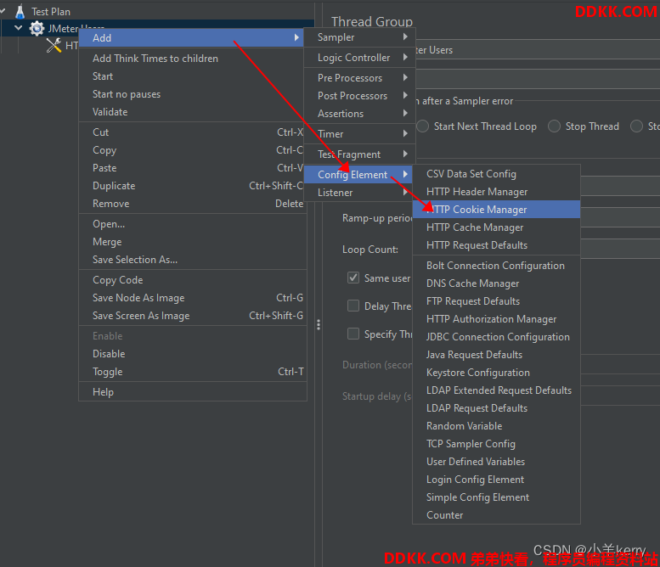Choose Validate in the context menu
Viewport: 660px width, 567px height.
tap(191, 112)
